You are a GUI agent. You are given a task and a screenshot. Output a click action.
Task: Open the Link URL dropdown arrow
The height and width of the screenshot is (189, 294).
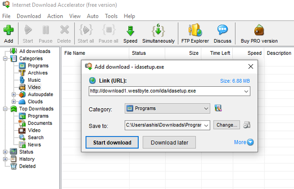246,91
